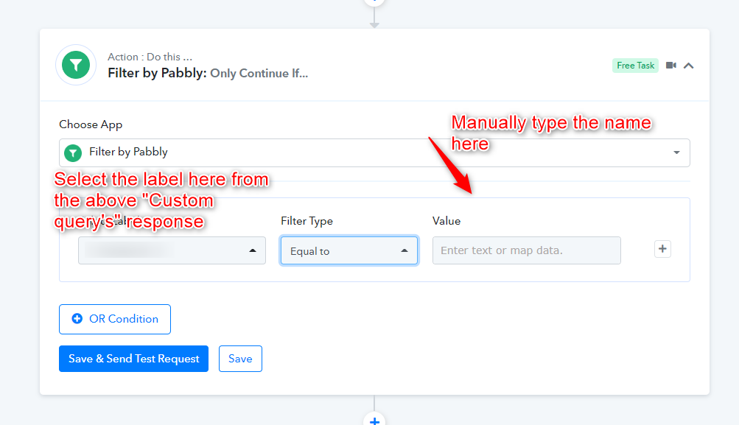Click the caret arrow of Choose App dropdown
This screenshot has height=425, width=739.
[x=676, y=152]
